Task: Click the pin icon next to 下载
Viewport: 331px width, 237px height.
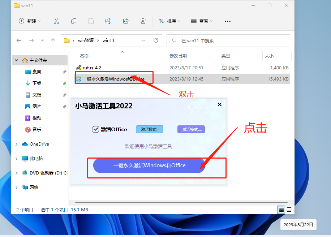Action: (x=64, y=83)
